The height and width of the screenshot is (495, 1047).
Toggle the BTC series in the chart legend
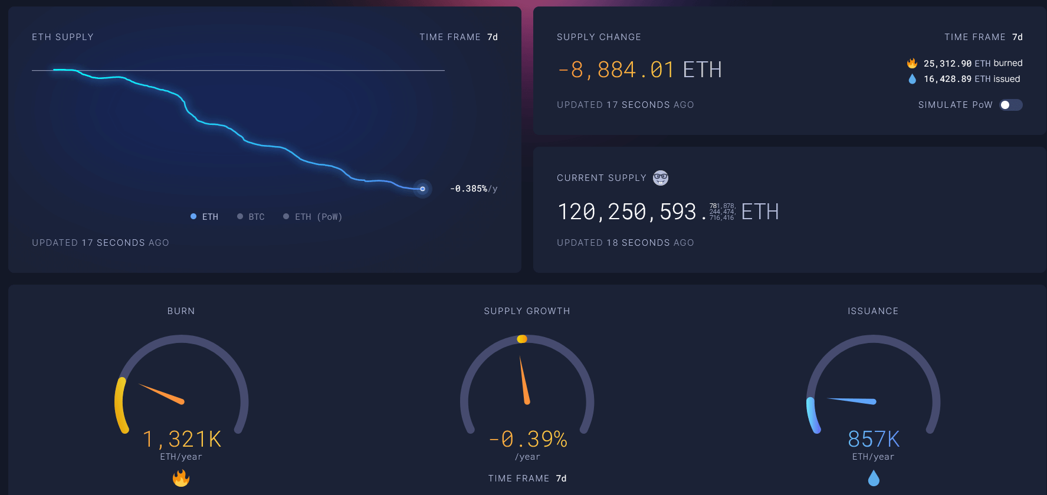click(251, 216)
